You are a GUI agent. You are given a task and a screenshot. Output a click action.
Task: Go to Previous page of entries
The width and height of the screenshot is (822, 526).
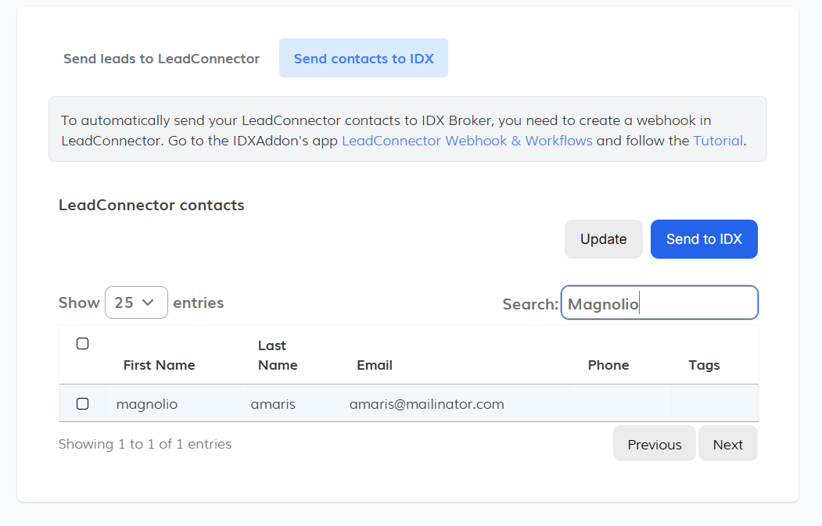(654, 444)
